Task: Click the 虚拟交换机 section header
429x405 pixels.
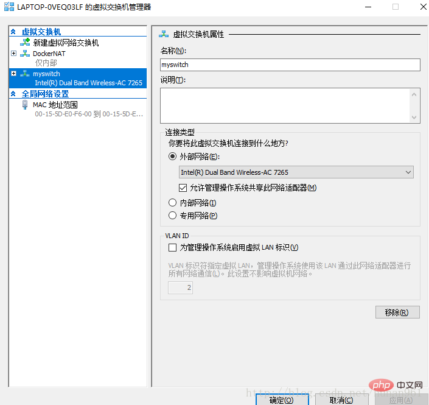Action: pos(41,32)
